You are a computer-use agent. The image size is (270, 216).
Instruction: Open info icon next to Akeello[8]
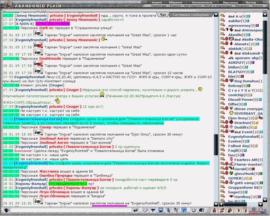click(249, 35)
